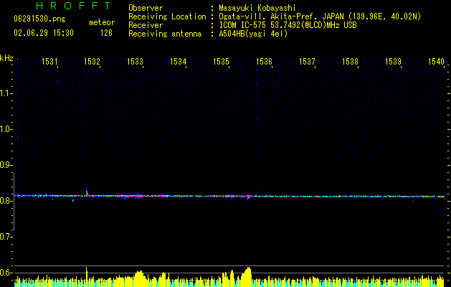Select the ICOM IC-575 53.7492 MHz receiver text
This screenshot has height=287, width=451.
coord(288,25)
